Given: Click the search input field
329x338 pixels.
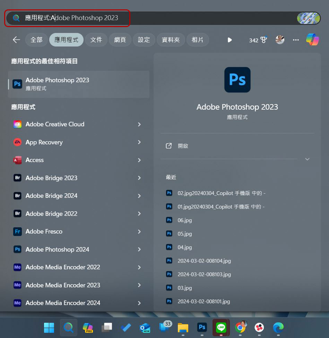Looking at the screenshot, I should 156,18.
